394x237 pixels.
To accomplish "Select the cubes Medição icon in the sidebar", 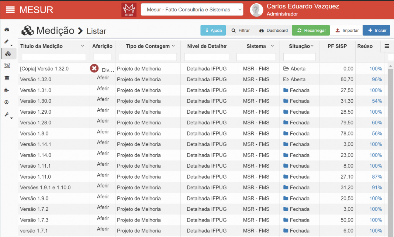I will (8, 54).
